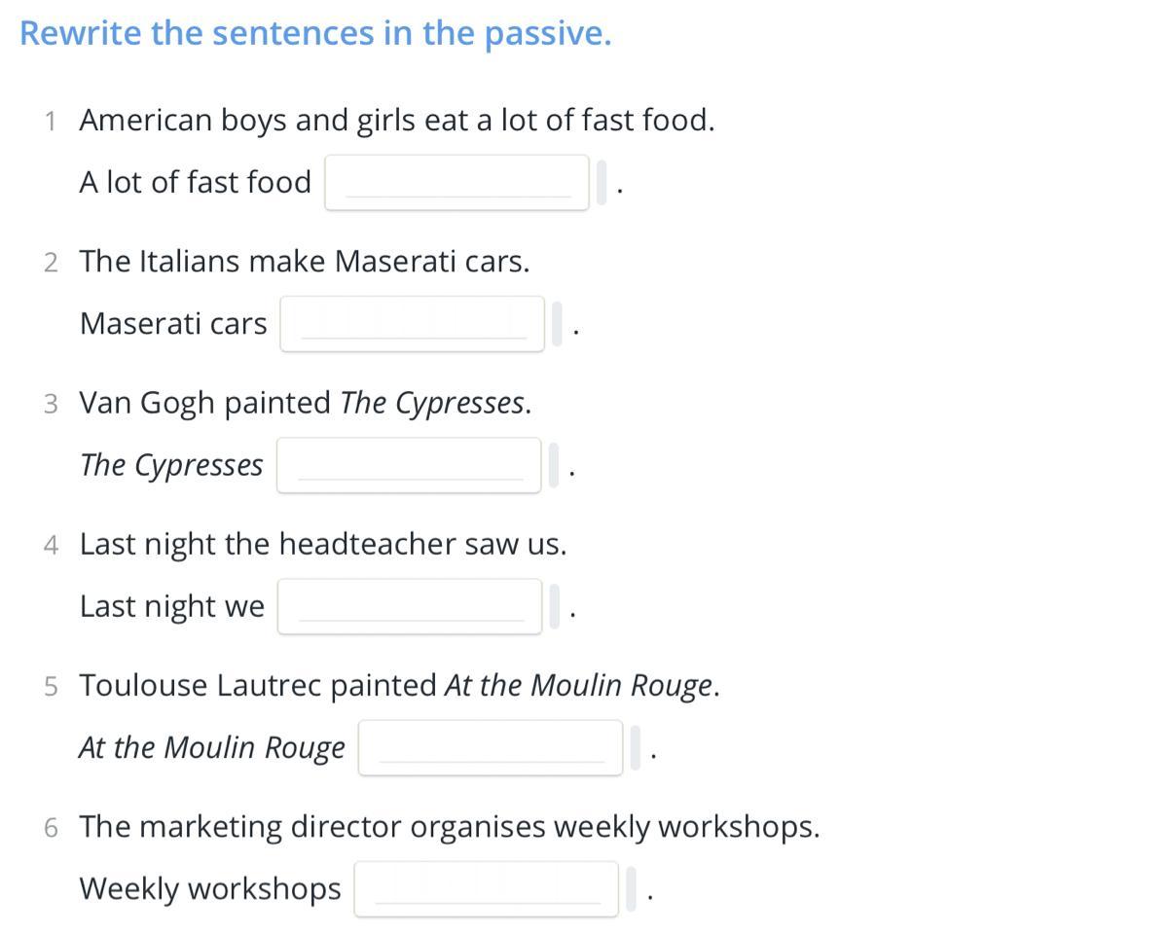This screenshot has height=934, width=1168.
Task: Click gray marker beside the Moulin Rouge answer box
Action: [636, 747]
